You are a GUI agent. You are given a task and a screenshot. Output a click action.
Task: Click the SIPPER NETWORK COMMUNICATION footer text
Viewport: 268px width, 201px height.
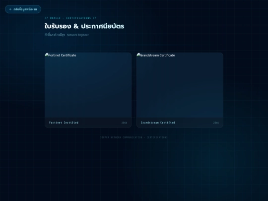(x=134, y=137)
